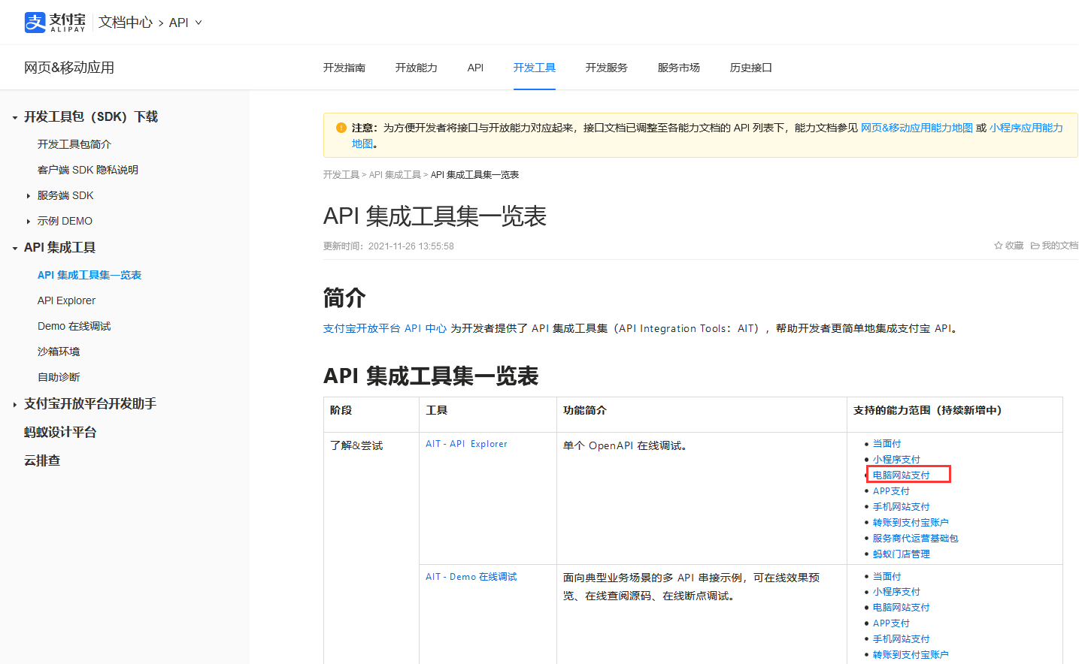Open the 开发指南 tab
This screenshot has width=1079, height=664.
(344, 68)
